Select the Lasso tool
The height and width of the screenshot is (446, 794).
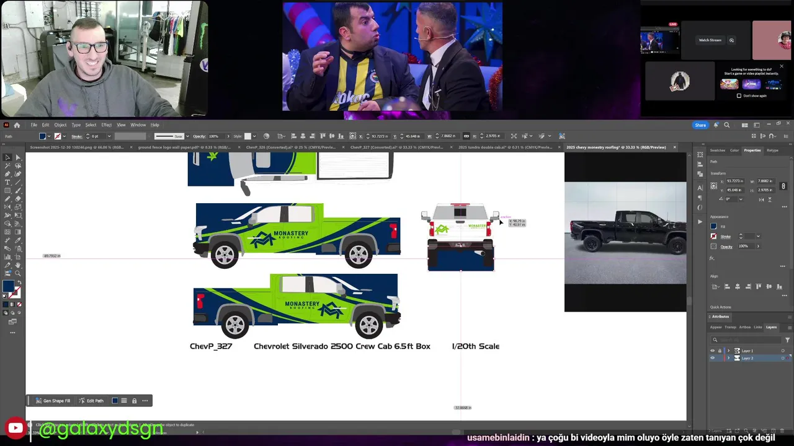(x=18, y=165)
